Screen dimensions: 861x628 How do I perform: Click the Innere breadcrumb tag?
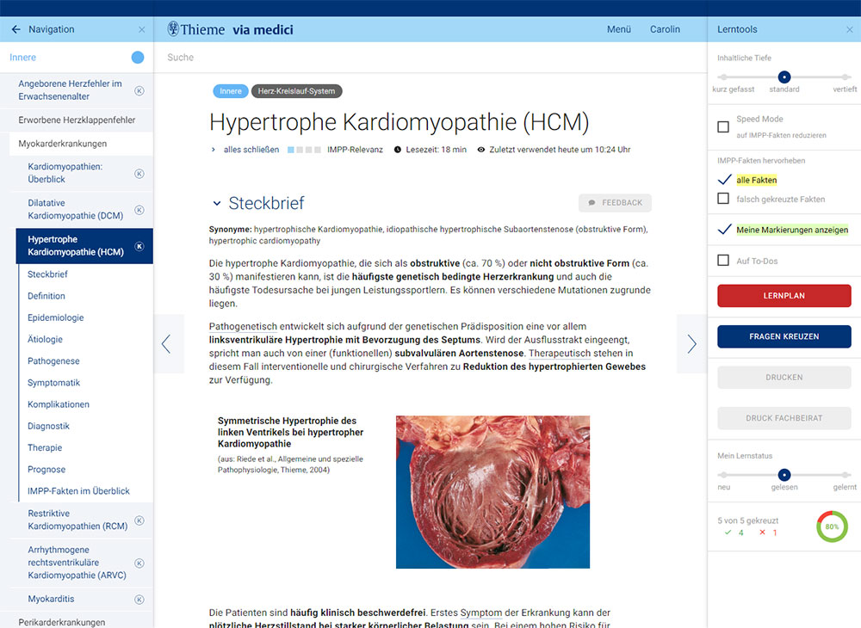coord(231,91)
